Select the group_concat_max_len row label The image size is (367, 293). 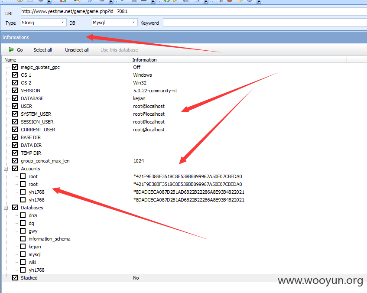click(45, 161)
